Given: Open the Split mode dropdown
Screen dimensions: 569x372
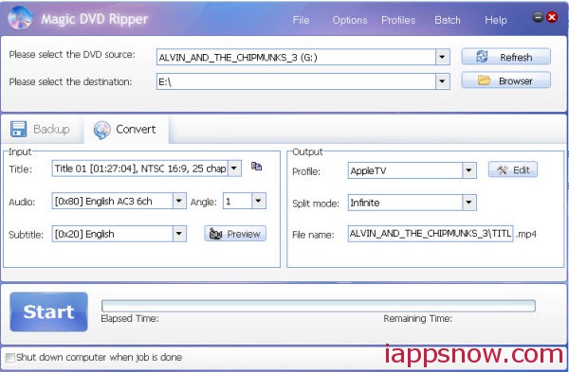Looking at the screenshot, I should (x=468, y=203).
